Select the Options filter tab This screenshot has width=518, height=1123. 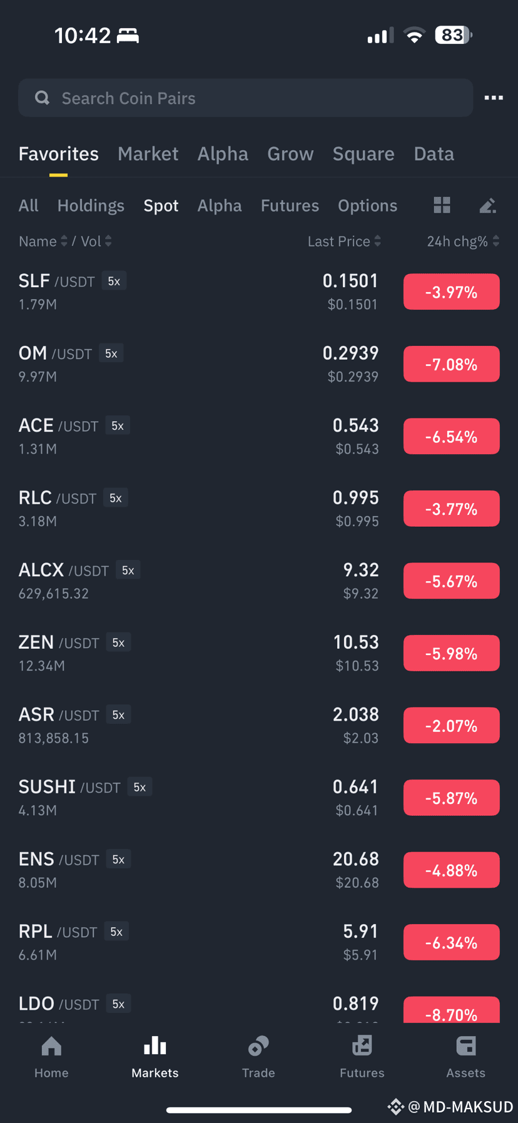[368, 206]
